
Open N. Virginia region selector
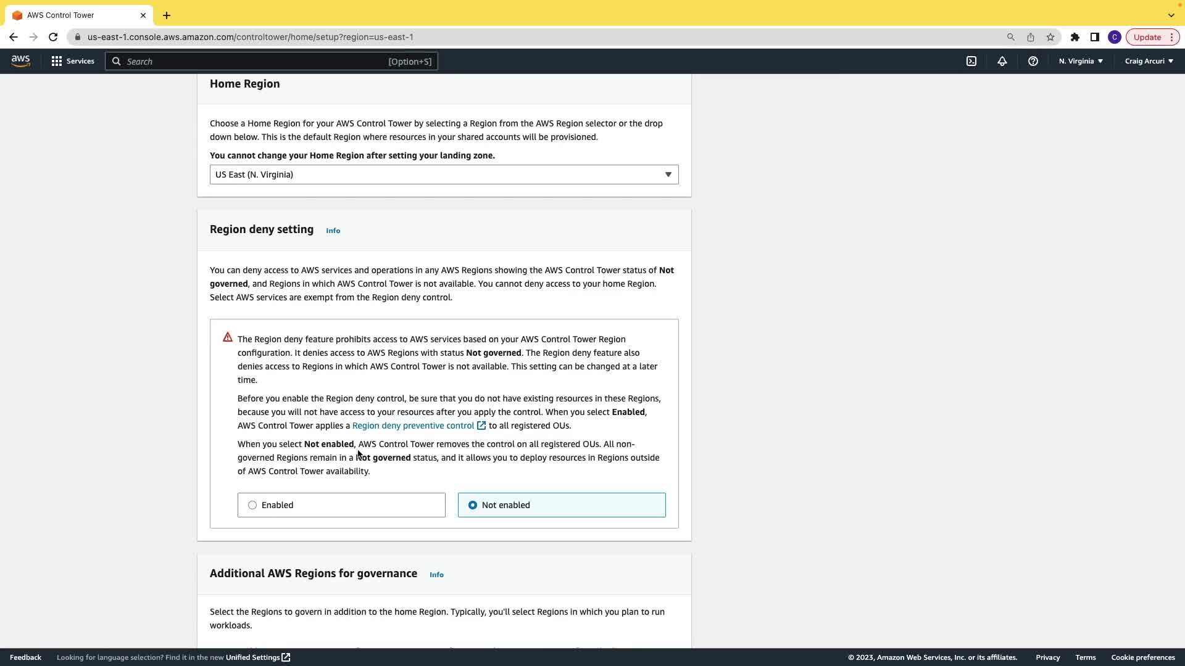1081,61
